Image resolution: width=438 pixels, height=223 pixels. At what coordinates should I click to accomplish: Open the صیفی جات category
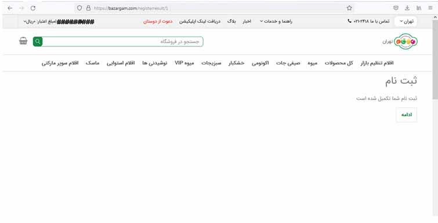click(x=288, y=63)
